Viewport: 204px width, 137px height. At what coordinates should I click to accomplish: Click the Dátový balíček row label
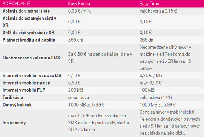17,105
